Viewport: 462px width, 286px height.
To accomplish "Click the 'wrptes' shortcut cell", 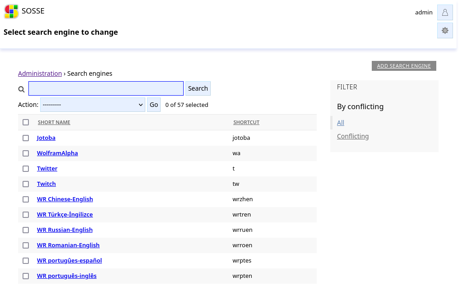I will (x=242, y=260).
